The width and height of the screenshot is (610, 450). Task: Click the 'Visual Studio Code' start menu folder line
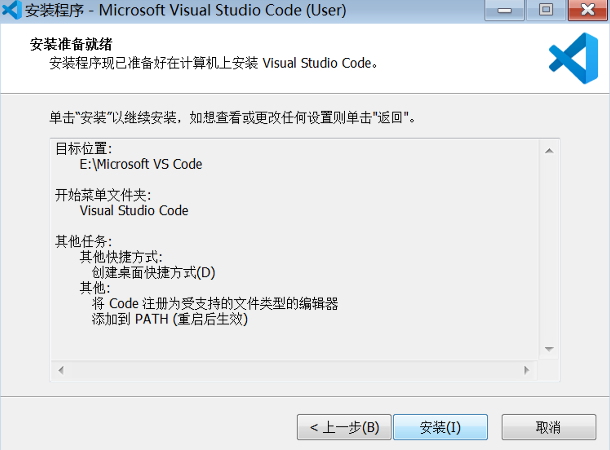(134, 211)
